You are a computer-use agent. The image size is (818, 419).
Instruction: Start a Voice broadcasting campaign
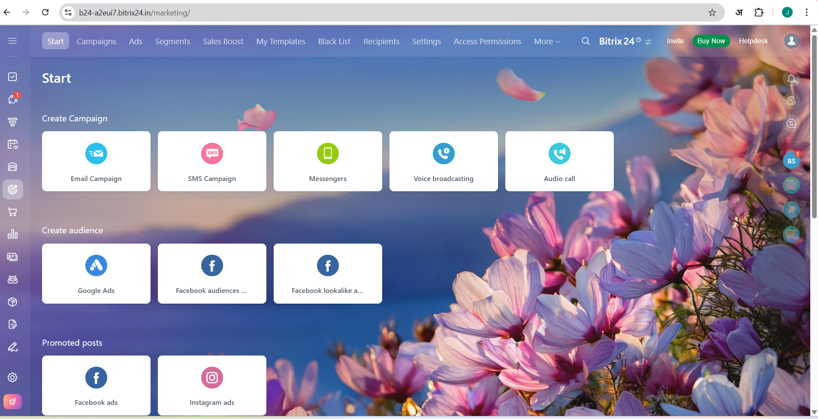tap(444, 161)
